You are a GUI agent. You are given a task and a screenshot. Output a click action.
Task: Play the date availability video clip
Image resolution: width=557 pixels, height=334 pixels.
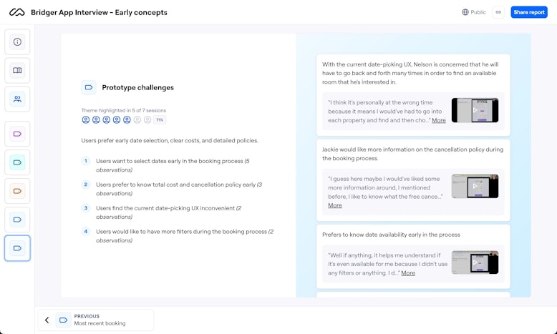(475, 262)
